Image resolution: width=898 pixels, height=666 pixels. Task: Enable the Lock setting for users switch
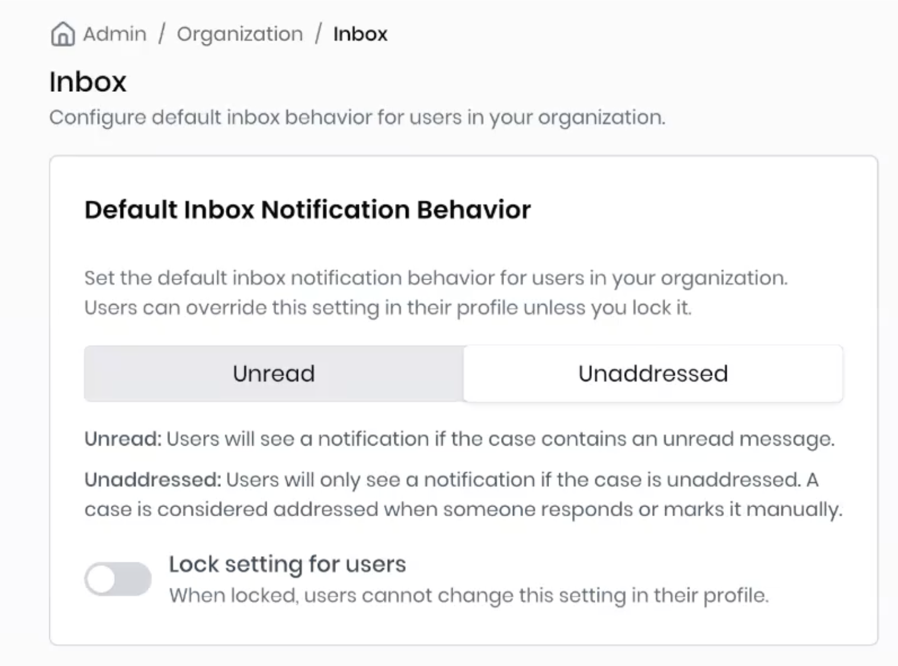tap(118, 579)
